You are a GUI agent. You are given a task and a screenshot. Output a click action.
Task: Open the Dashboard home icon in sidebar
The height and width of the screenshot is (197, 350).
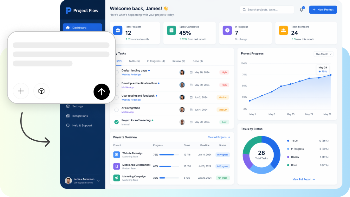pos(68,28)
